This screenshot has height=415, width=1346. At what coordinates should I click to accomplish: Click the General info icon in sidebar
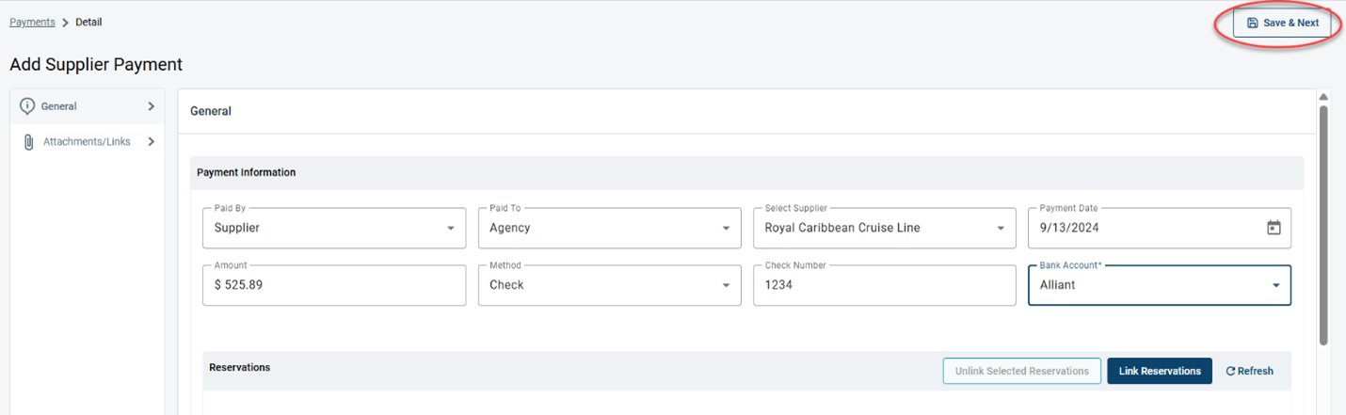[x=27, y=106]
